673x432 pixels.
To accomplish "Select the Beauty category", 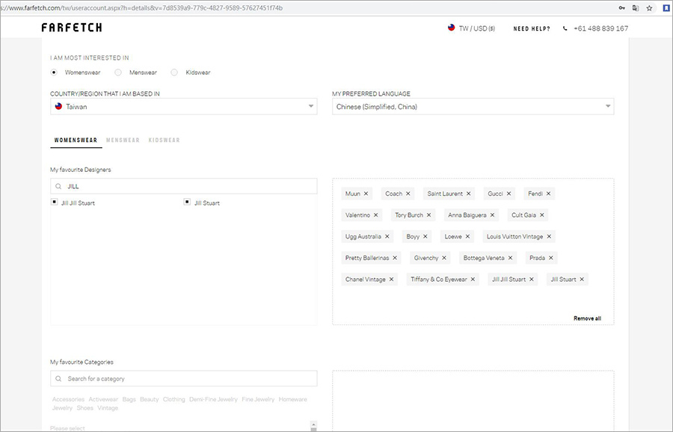I will (150, 399).
